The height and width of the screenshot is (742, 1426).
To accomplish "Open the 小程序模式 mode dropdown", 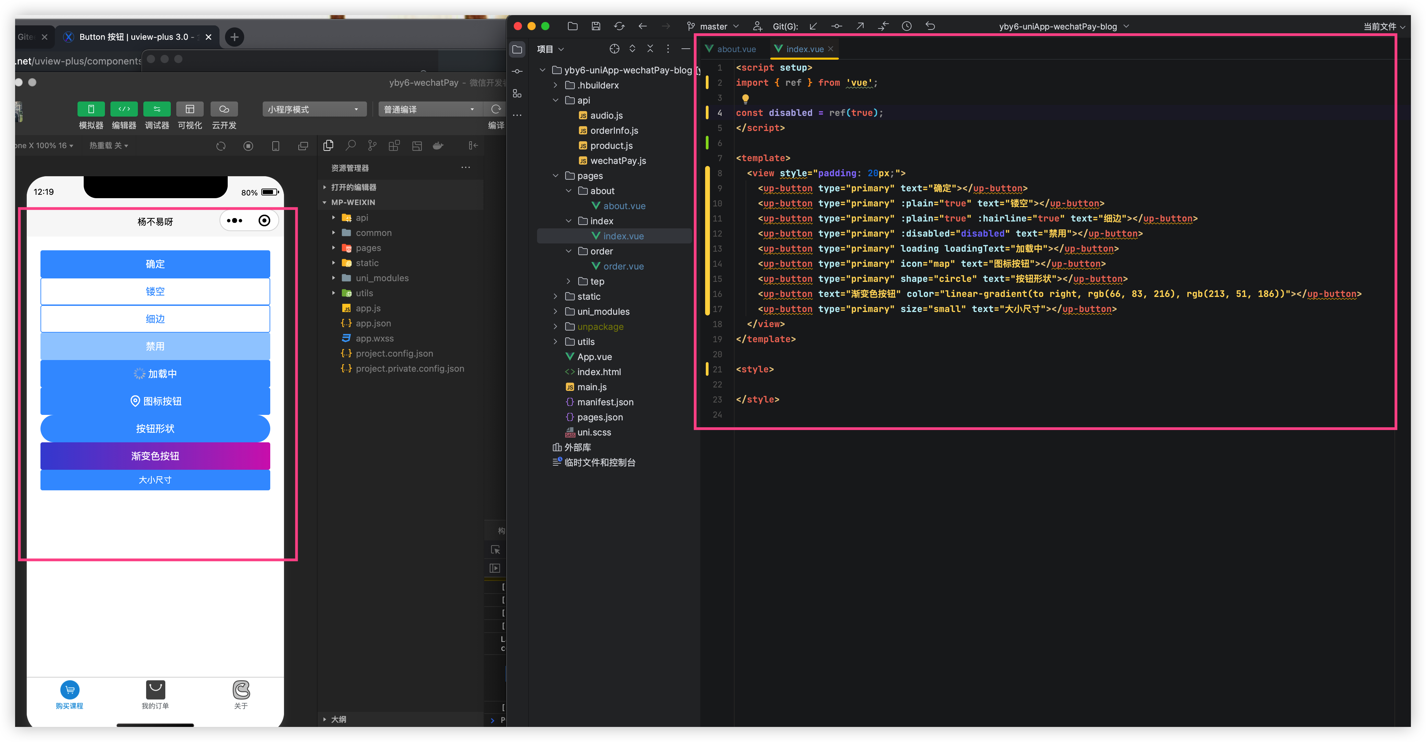I will (x=313, y=110).
